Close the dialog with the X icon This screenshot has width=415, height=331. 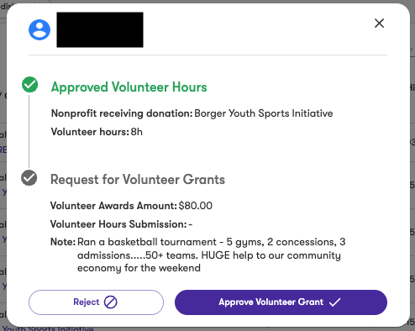(379, 24)
